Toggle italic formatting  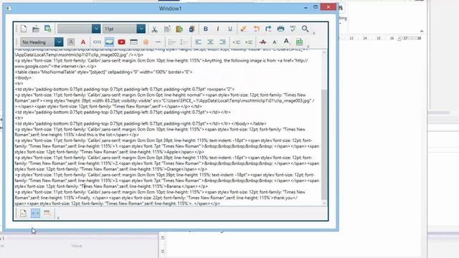pyautogui.click(x=218, y=29)
